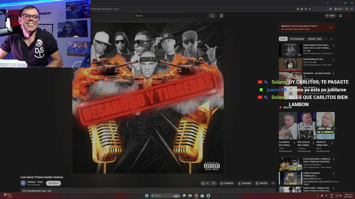This screenshot has width=355, height=199.
Task: Click the YouTube search magnifier button
Action: tap(212, 16)
